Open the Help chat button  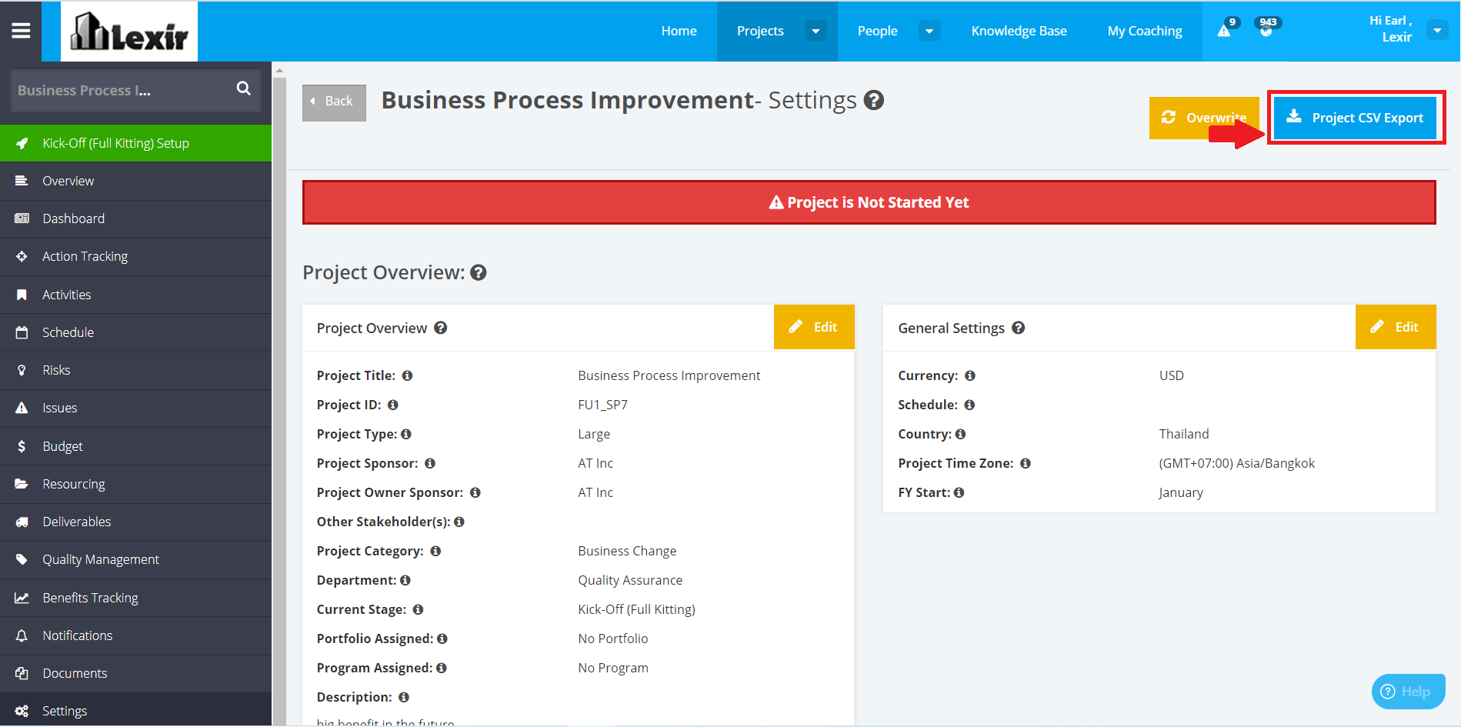click(x=1408, y=692)
